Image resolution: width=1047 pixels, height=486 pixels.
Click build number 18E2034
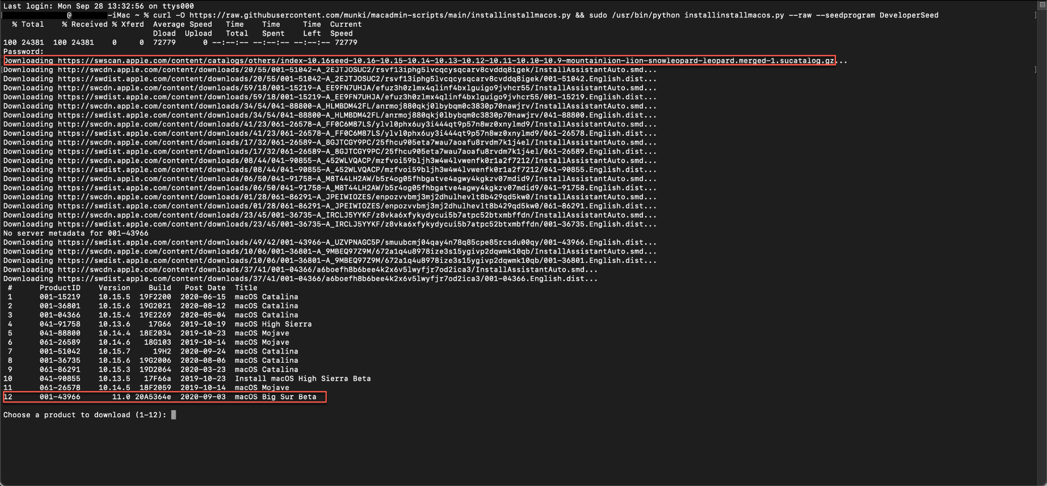155,333
